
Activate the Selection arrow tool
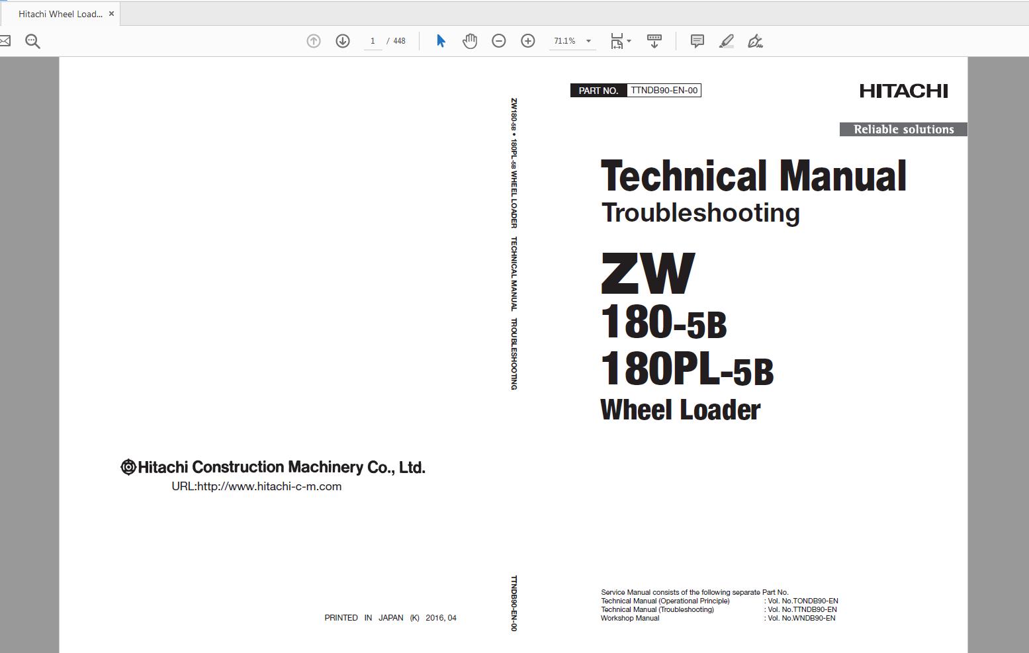(x=440, y=40)
